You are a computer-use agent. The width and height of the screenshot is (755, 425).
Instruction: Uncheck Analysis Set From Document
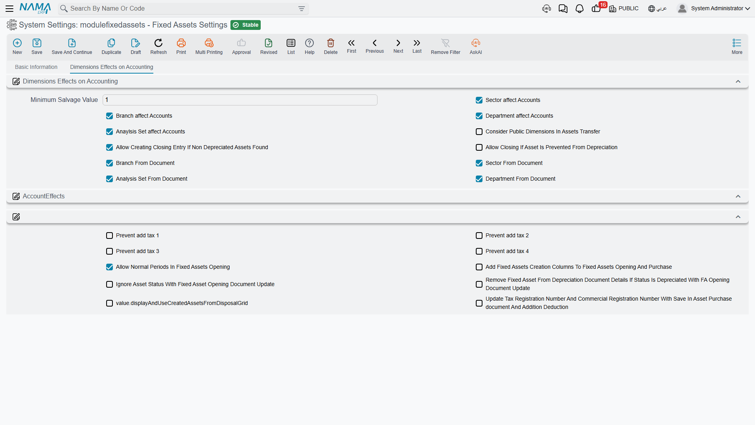click(110, 179)
